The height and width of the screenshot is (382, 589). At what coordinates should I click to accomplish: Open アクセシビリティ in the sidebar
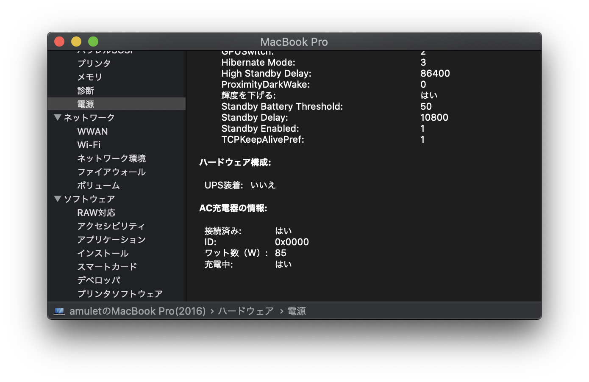111,226
